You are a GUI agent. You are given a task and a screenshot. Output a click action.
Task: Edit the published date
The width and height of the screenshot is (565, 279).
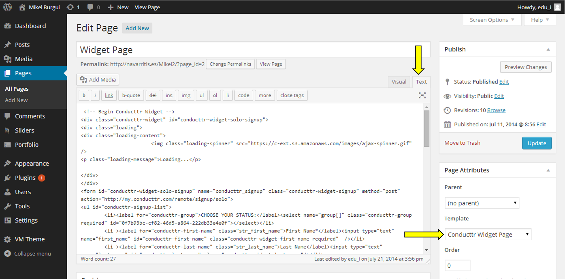541,125
